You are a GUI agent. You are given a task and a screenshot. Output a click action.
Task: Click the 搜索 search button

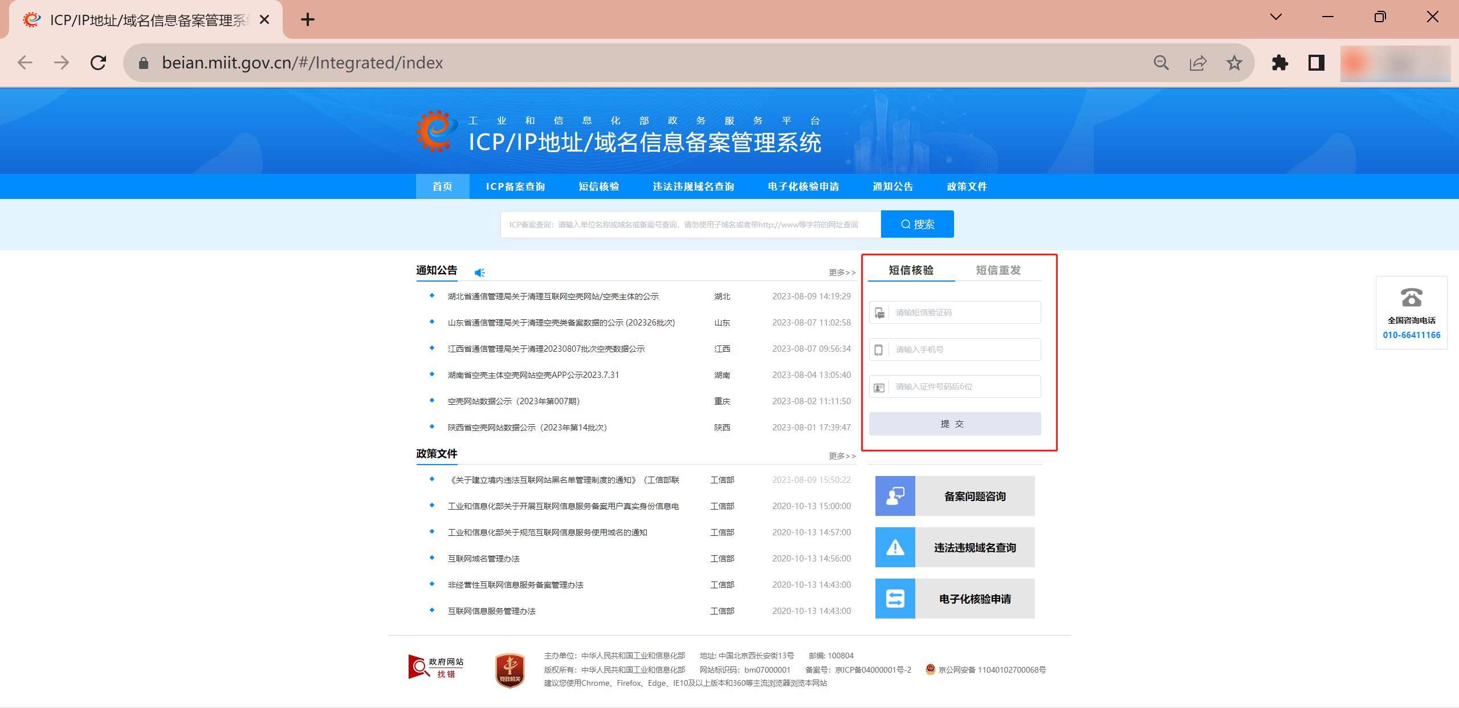[917, 223]
